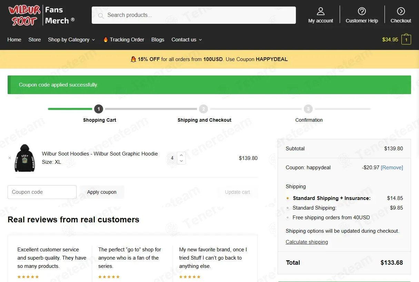Click the 'Size: XL' product text
Image resolution: width=419 pixels, height=282 pixels.
click(51, 162)
